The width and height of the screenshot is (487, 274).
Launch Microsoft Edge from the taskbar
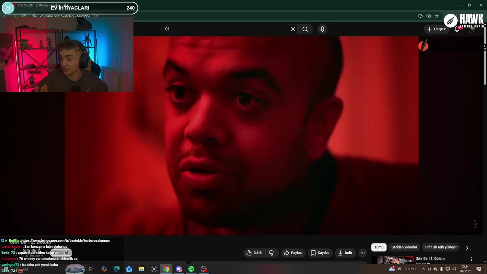116,269
